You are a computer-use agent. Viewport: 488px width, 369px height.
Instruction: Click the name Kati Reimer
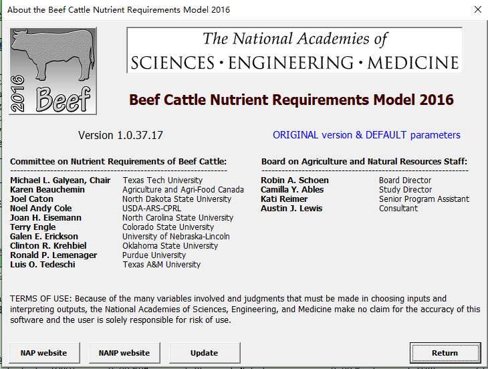(284, 199)
